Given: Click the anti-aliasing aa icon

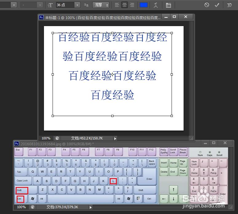Looking at the screenshot, I should (x=86, y=5).
